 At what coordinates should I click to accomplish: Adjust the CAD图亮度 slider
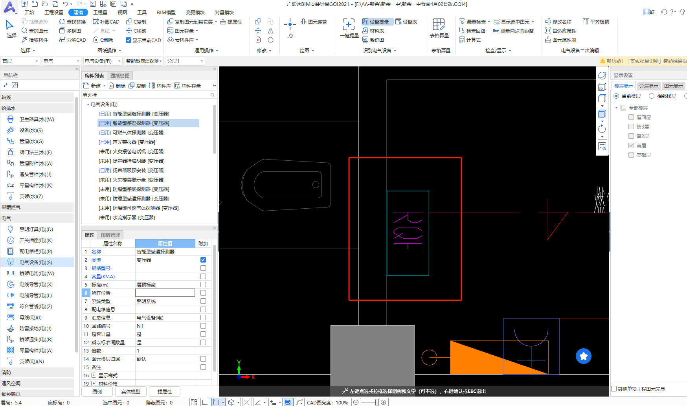click(377, 402)
